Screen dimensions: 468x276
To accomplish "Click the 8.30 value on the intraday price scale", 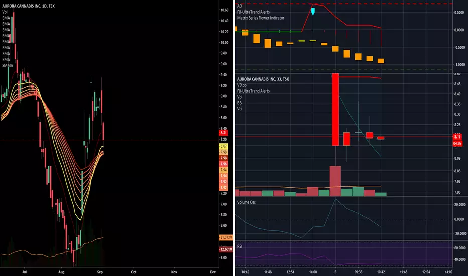I will (x=457, y=114).
